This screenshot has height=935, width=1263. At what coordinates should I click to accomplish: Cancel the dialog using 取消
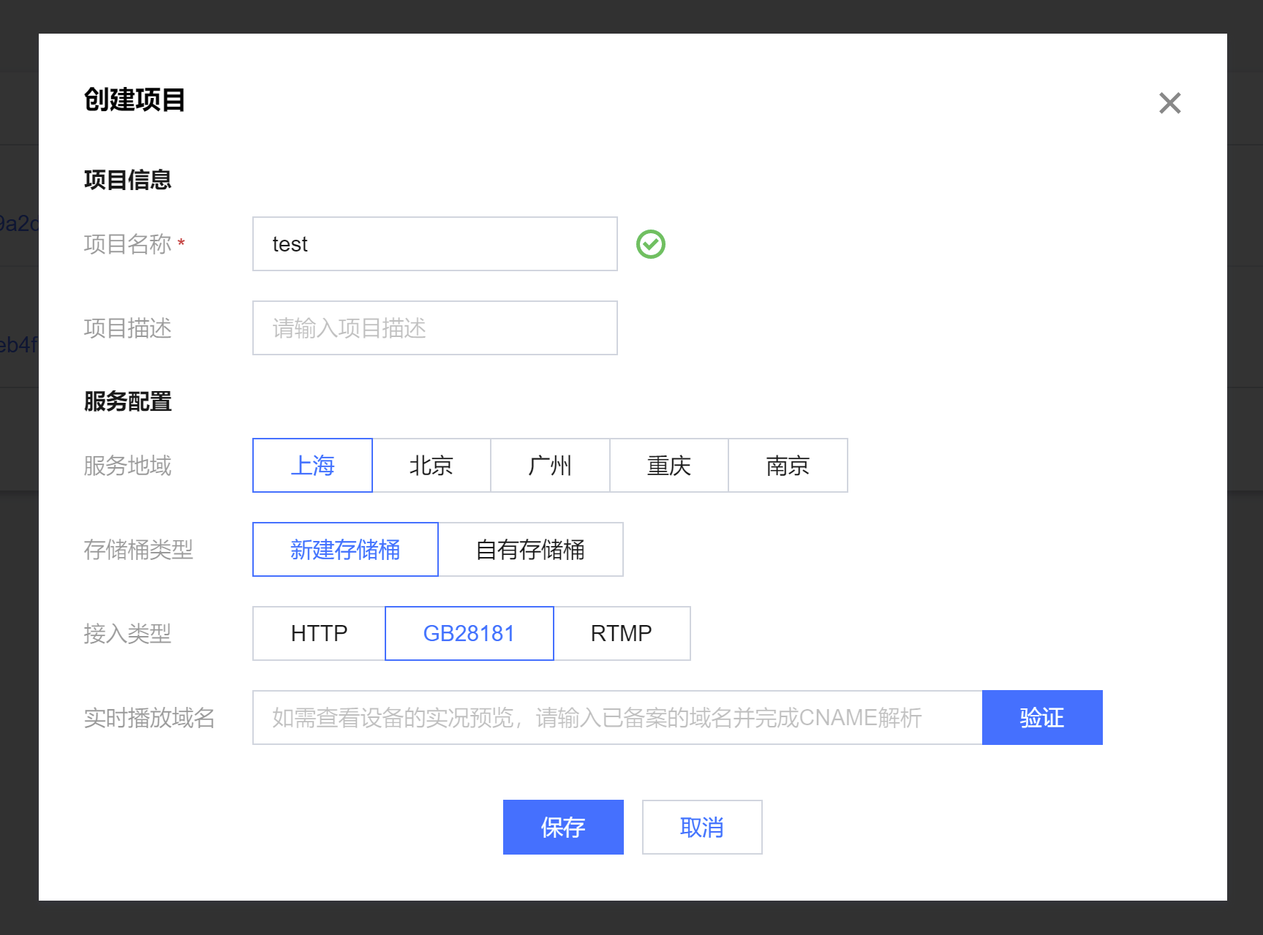pyautogui.click(x=702, y=828)
